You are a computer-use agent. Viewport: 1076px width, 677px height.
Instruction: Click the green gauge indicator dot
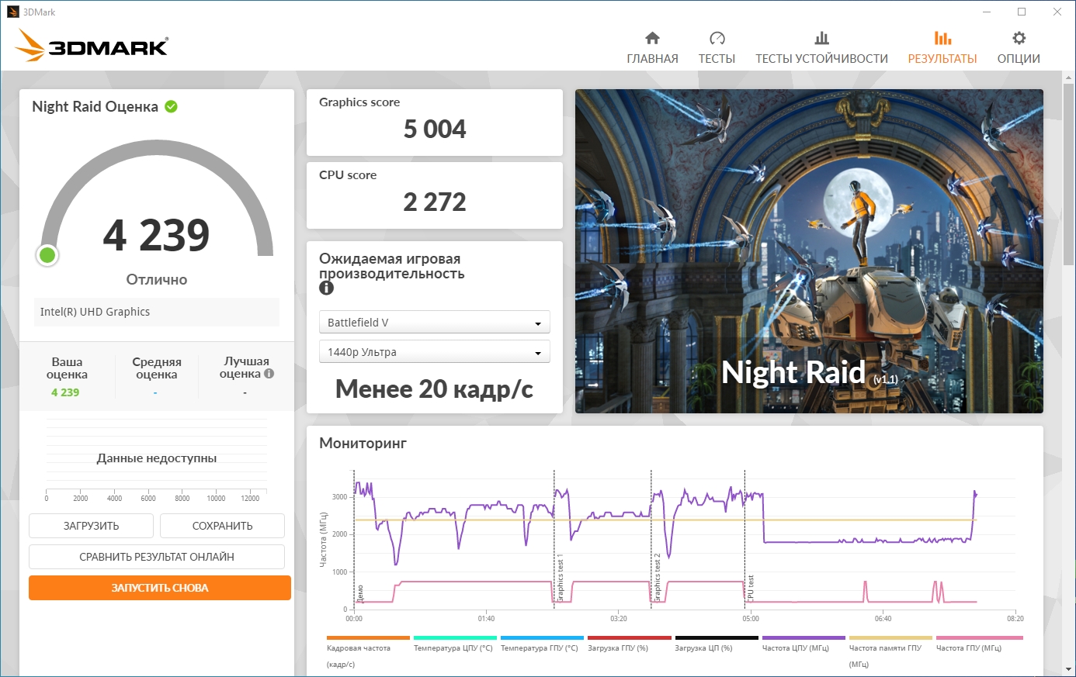coord(47,254)
